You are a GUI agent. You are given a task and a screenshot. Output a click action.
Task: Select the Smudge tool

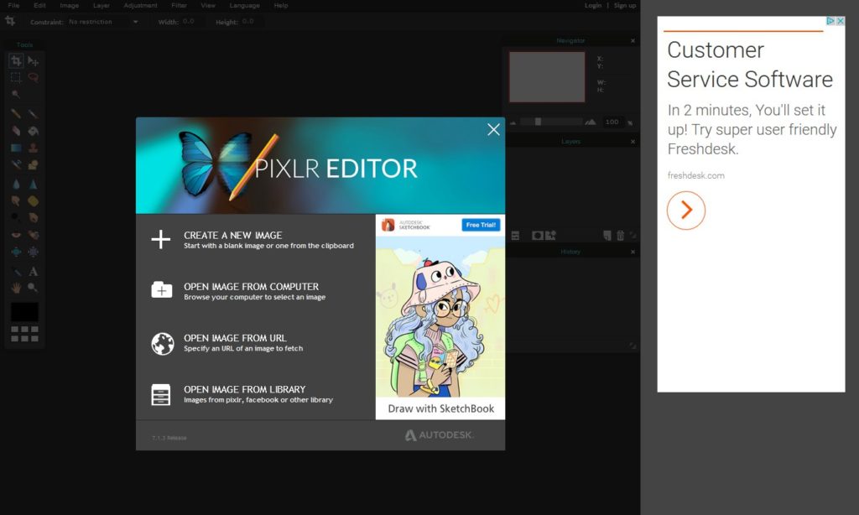tap(16, 201)
